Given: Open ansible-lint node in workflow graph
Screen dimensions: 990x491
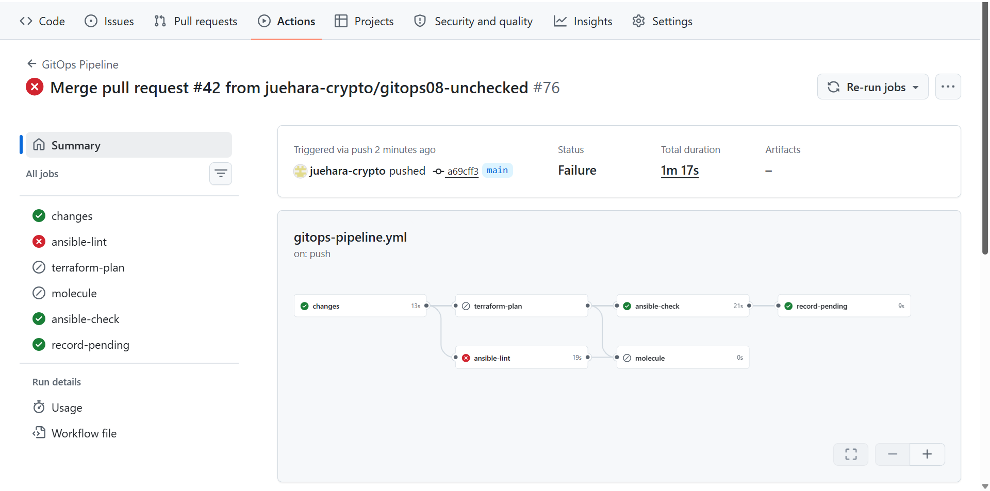Looking at the screenshot, I should [521, 358].
